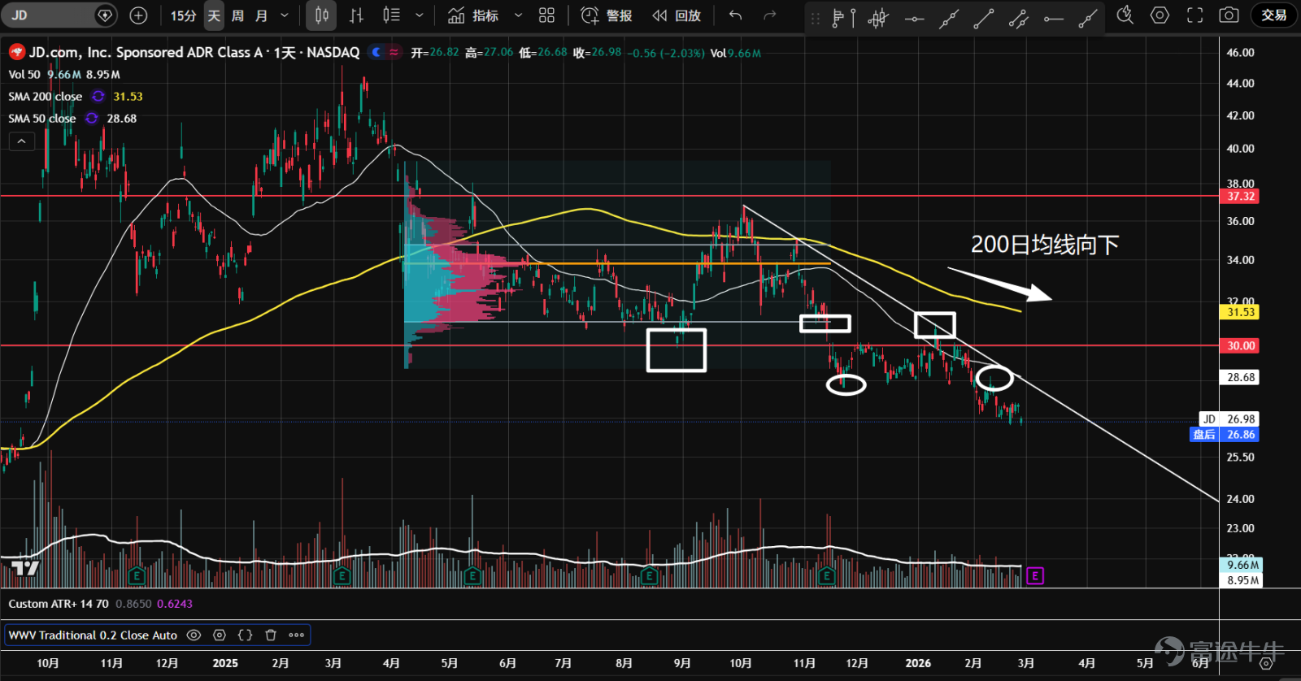
Task: Click the 28.68 SMA 50 price label
Action: click(x=1241, y=377)
